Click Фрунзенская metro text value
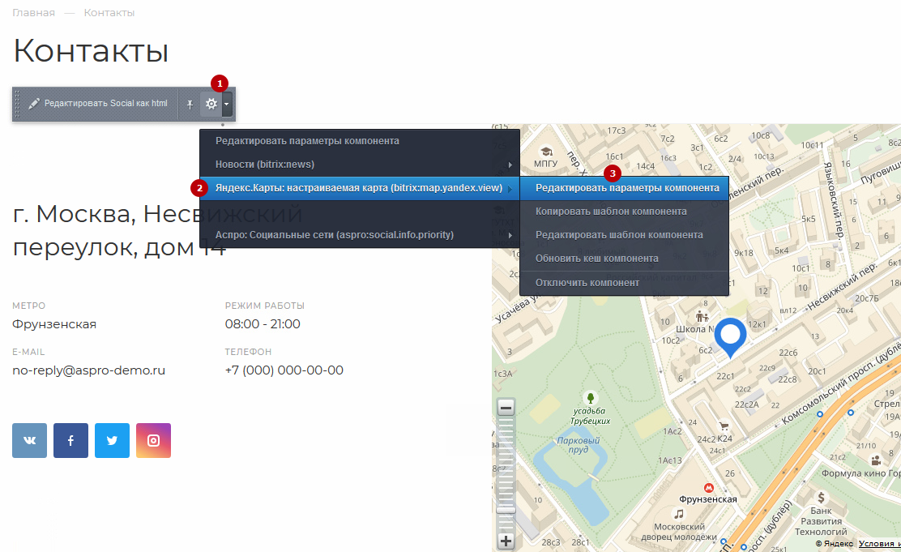901x552 pixels. coord(54,324)
